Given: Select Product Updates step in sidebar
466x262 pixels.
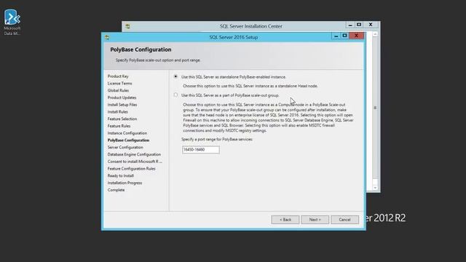Looking at the screenshot, I should pos(122,98).
